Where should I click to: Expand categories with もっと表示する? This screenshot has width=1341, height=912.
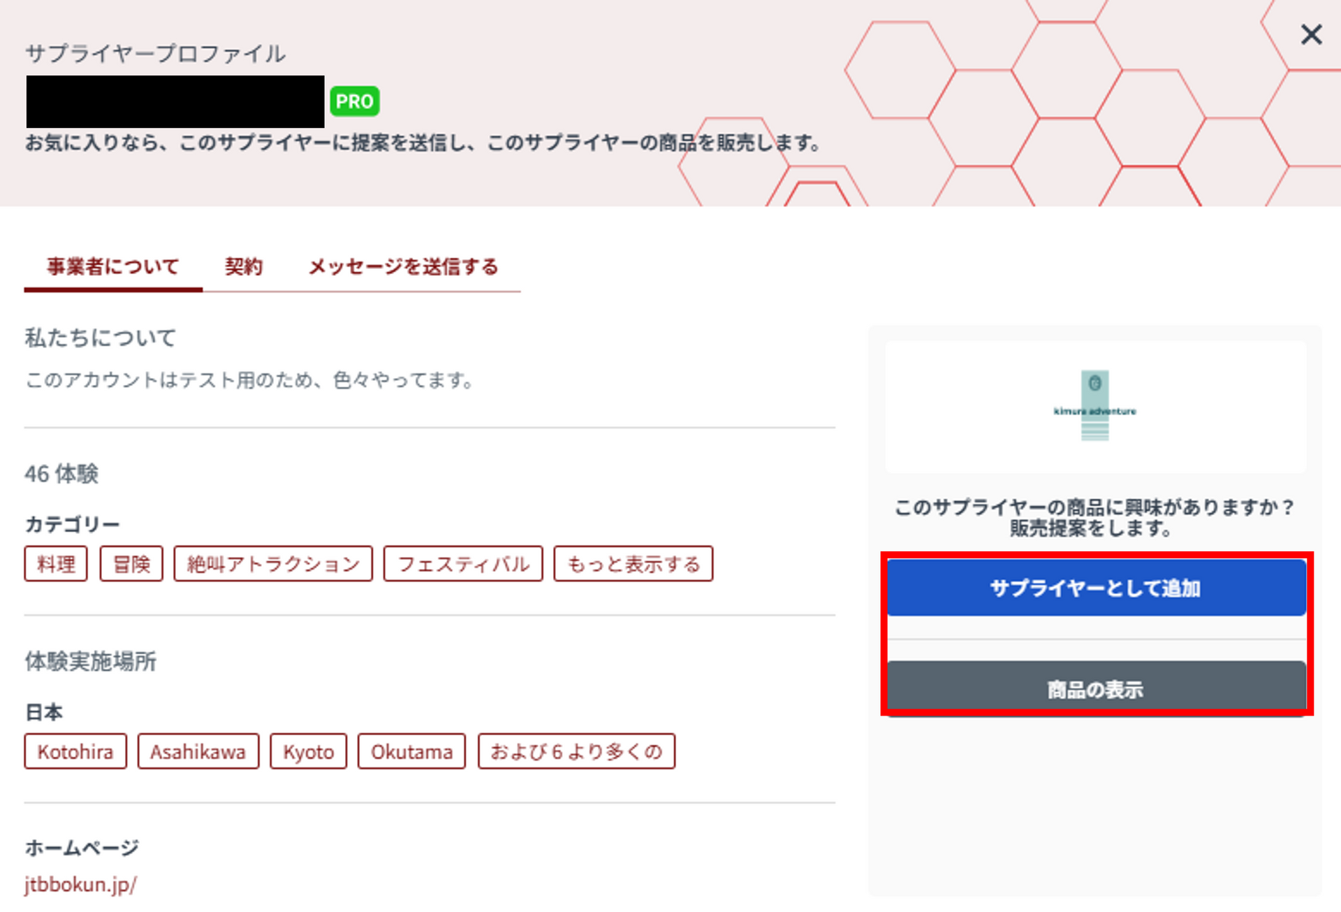(633, 564)
